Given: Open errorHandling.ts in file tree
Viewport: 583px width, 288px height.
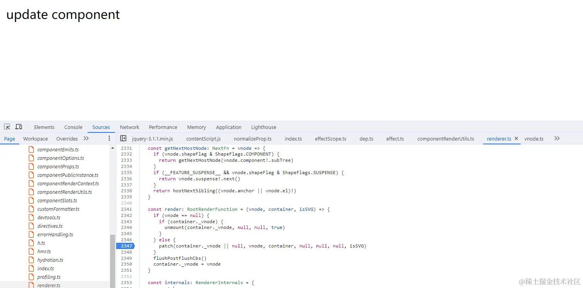Looking at the screenshot, I should [55, 234].
